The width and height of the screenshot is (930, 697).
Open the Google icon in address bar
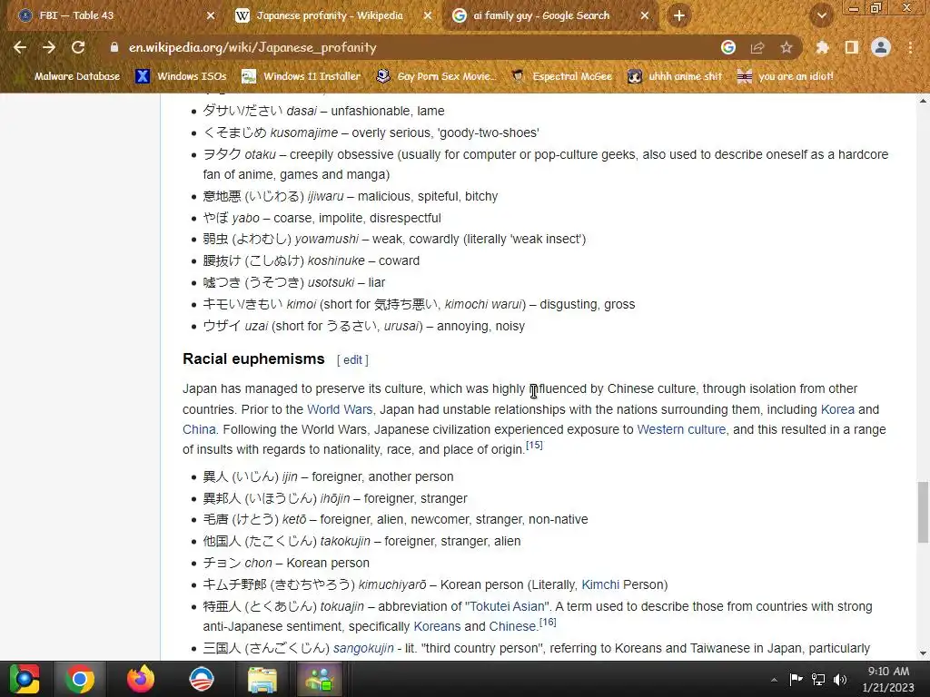[x=728, y=47]
